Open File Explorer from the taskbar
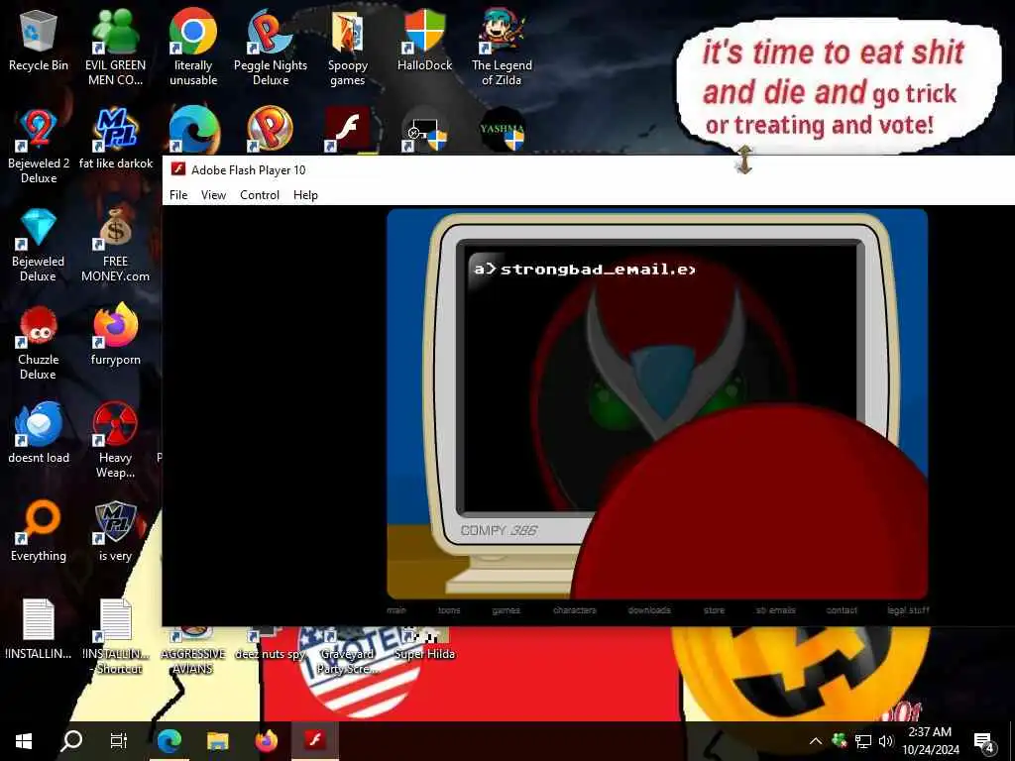 (217, 741)
